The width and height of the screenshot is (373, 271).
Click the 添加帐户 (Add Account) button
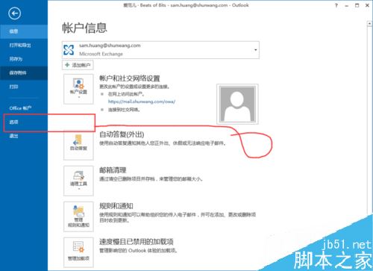(x=78, y=65)
